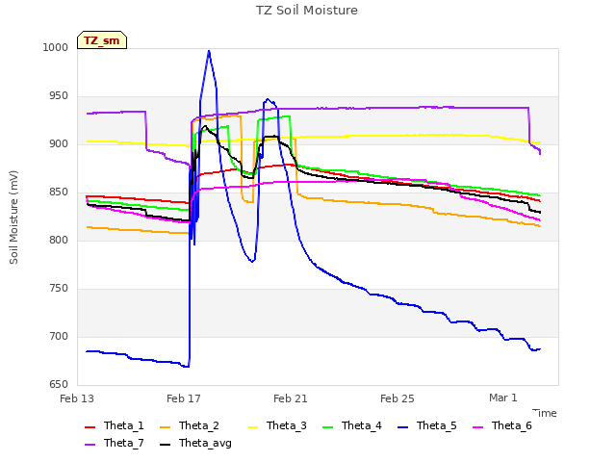Select the Theta_avg legend label
Viewport: 616px width, 462px height.
(205, 443)
